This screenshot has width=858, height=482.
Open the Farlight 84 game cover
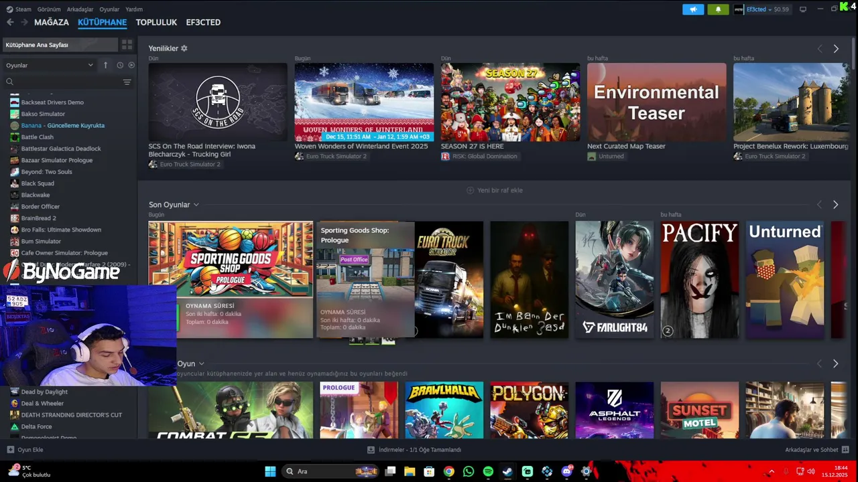point(614,280)
